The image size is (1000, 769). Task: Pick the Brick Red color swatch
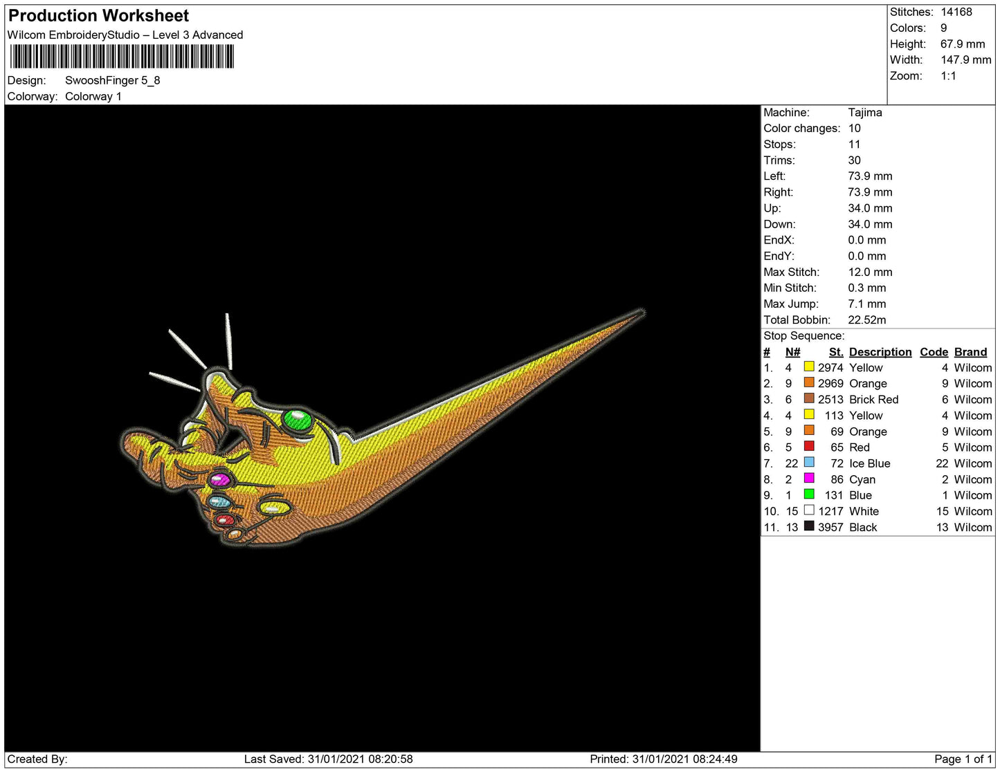pos(808,398)
